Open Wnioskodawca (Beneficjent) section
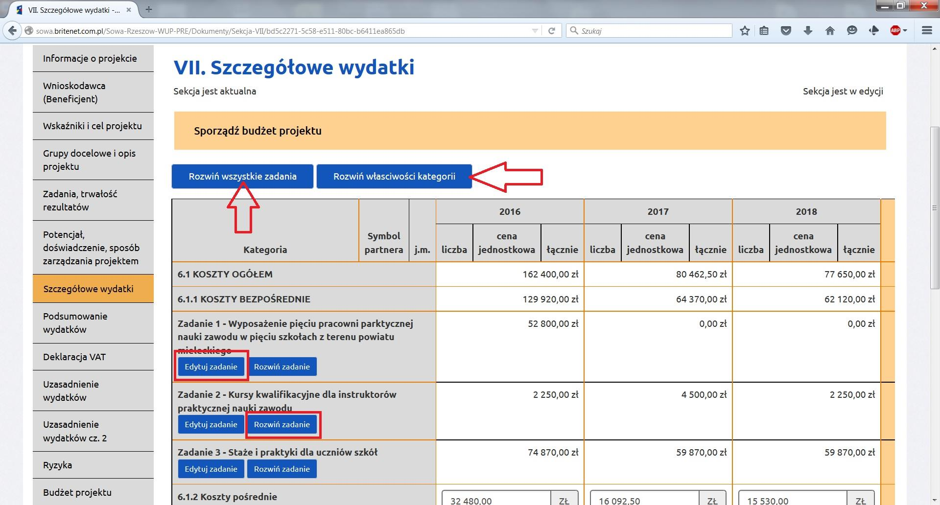Screen dimensions: 940x505 click(93, 92)
